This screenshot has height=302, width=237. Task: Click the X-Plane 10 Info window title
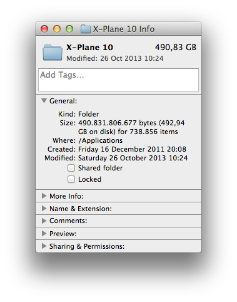tap(124, 29)
